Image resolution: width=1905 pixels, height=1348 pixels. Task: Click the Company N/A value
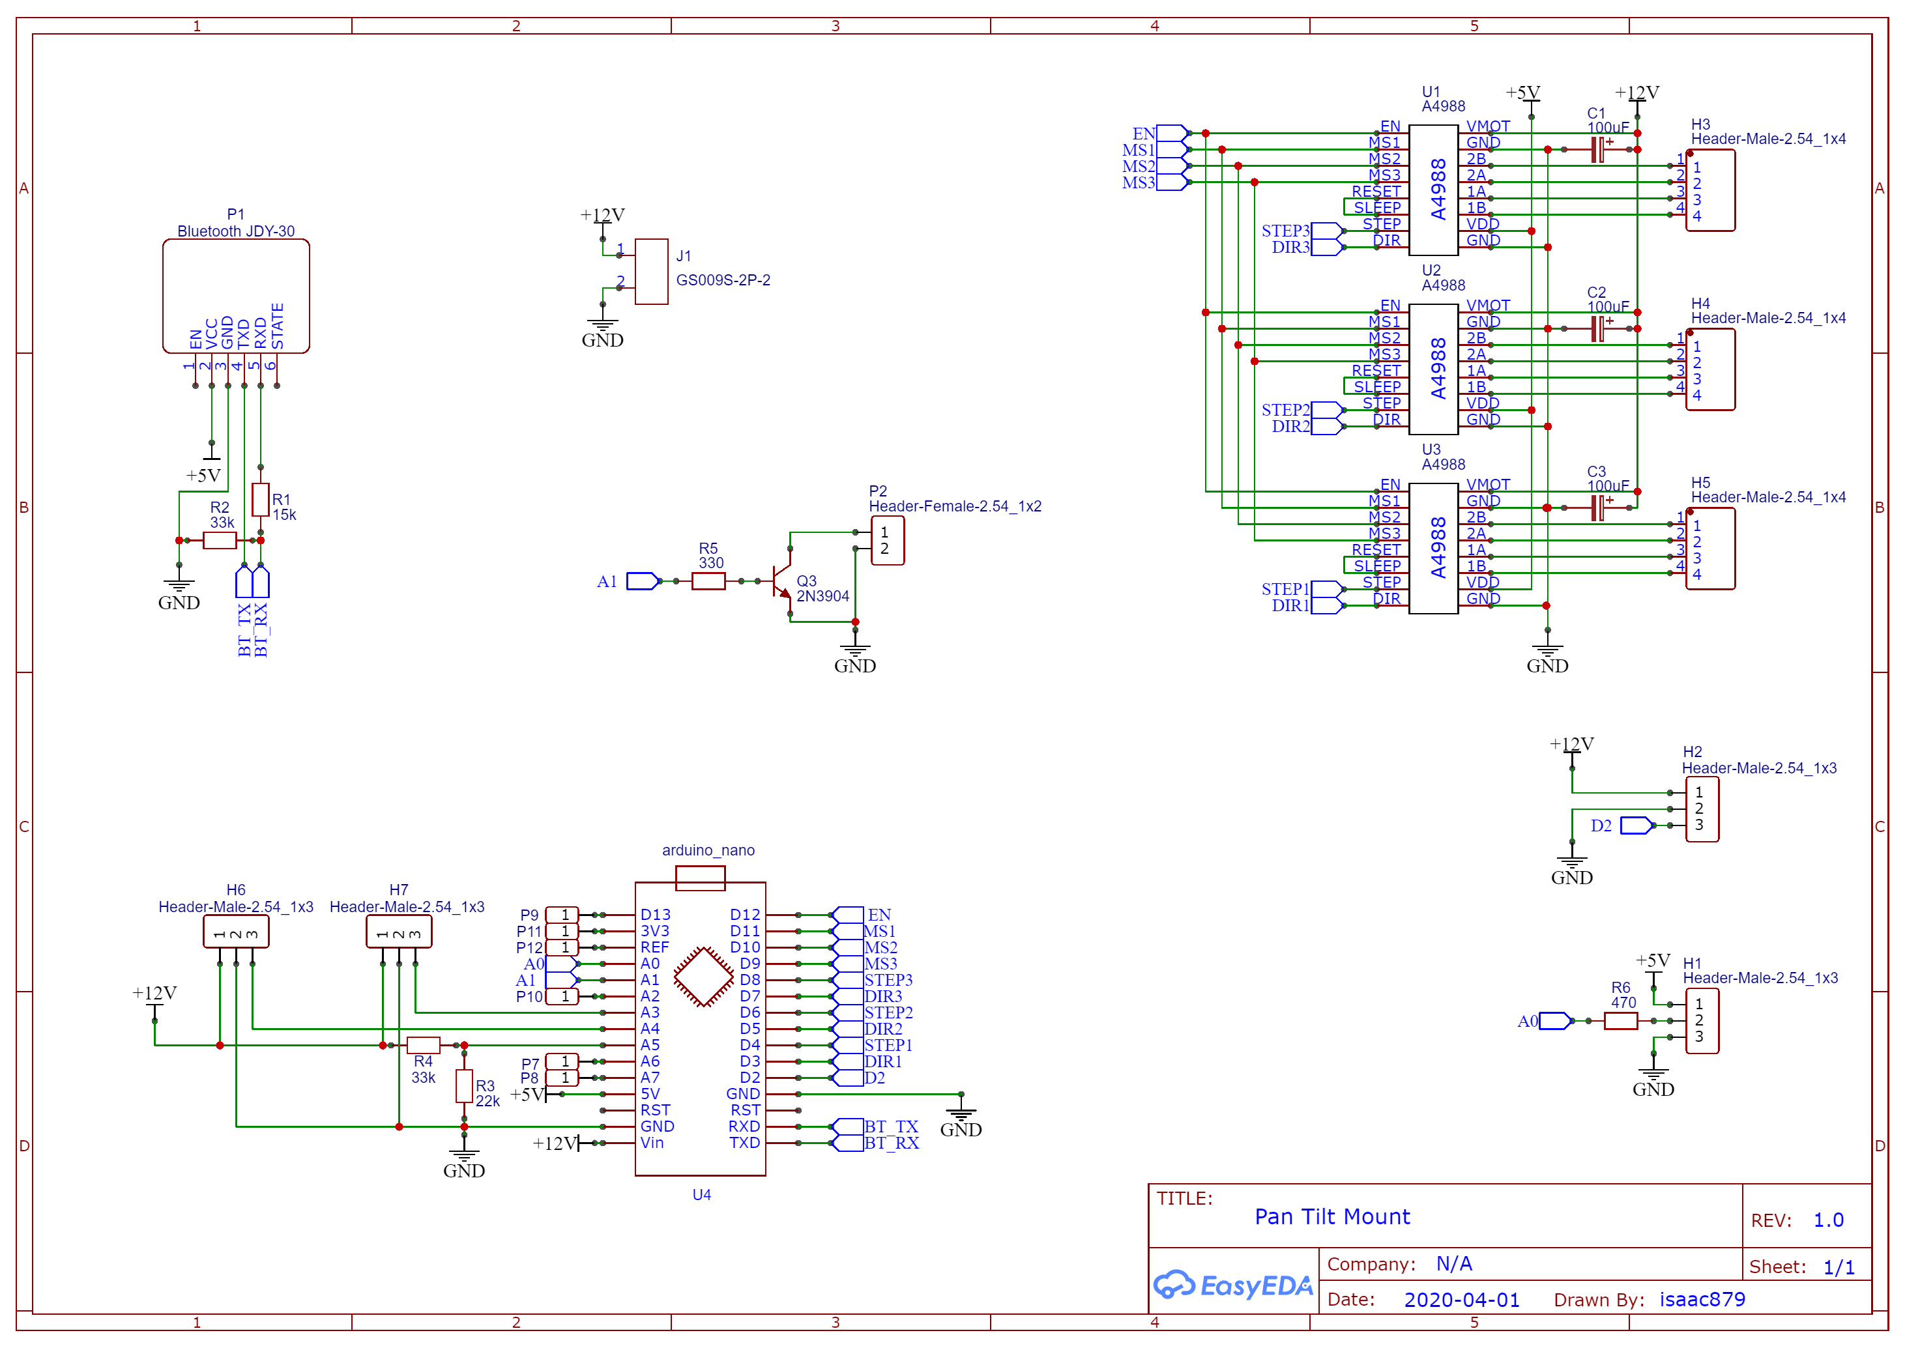[x=1453, y=1264]
